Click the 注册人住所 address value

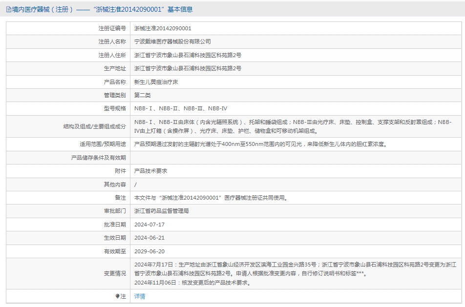188,55
